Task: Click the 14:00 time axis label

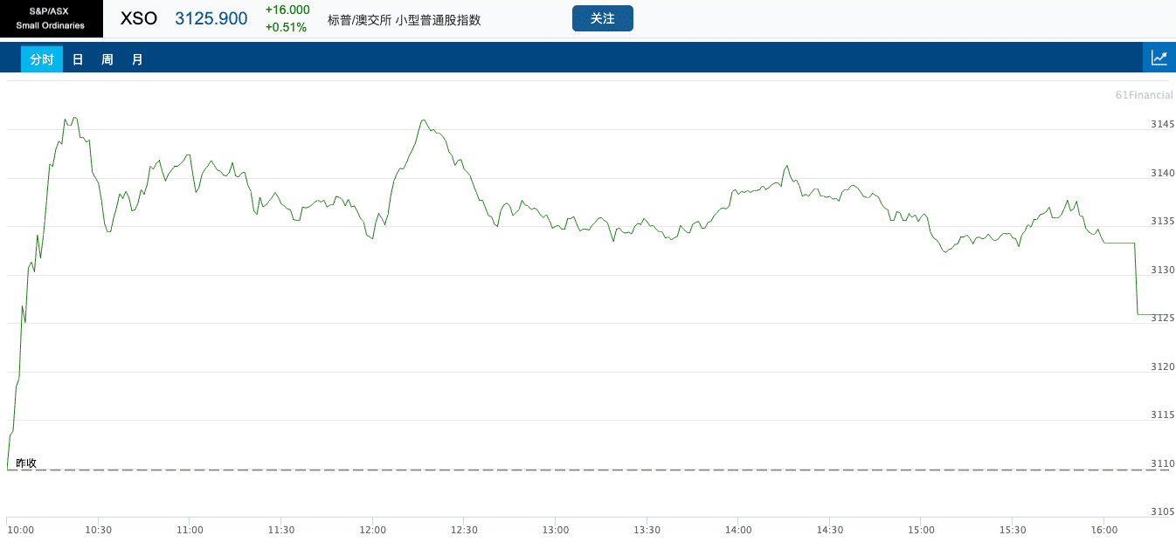Action: (x=738, y=530)
